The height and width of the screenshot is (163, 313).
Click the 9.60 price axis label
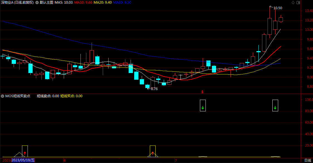[x=310, y=49]
